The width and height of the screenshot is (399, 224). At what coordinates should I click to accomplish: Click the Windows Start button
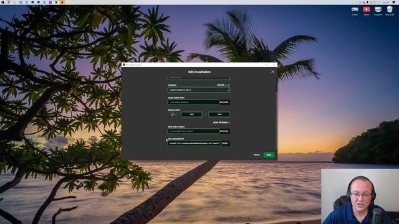[x=2, y=2]
